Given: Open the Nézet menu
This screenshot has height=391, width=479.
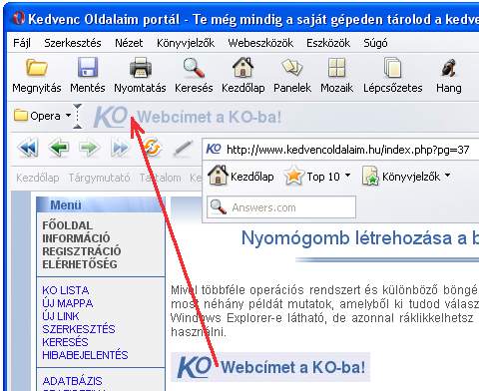Looking at the screenshot, I should tap(129, 43).
